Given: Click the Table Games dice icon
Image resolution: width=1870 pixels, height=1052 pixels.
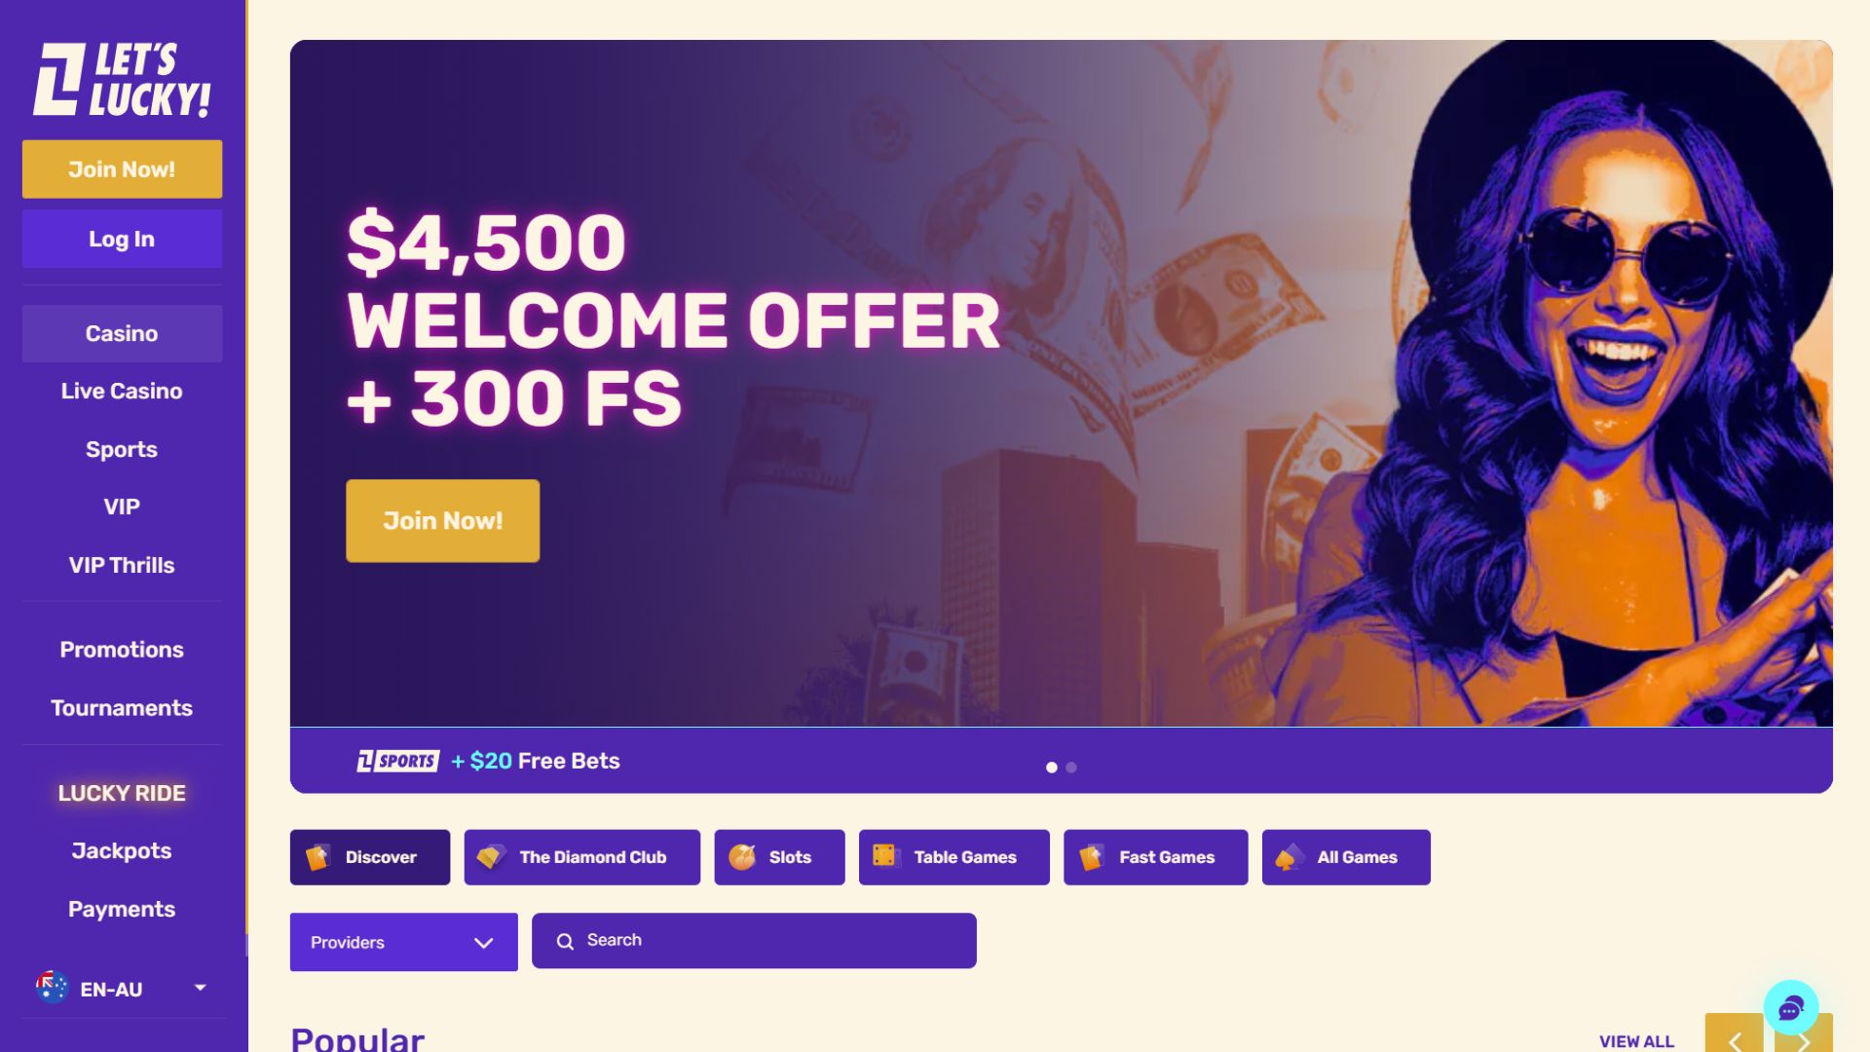Looking at the screenshot, I should click(x=884, y=856).
